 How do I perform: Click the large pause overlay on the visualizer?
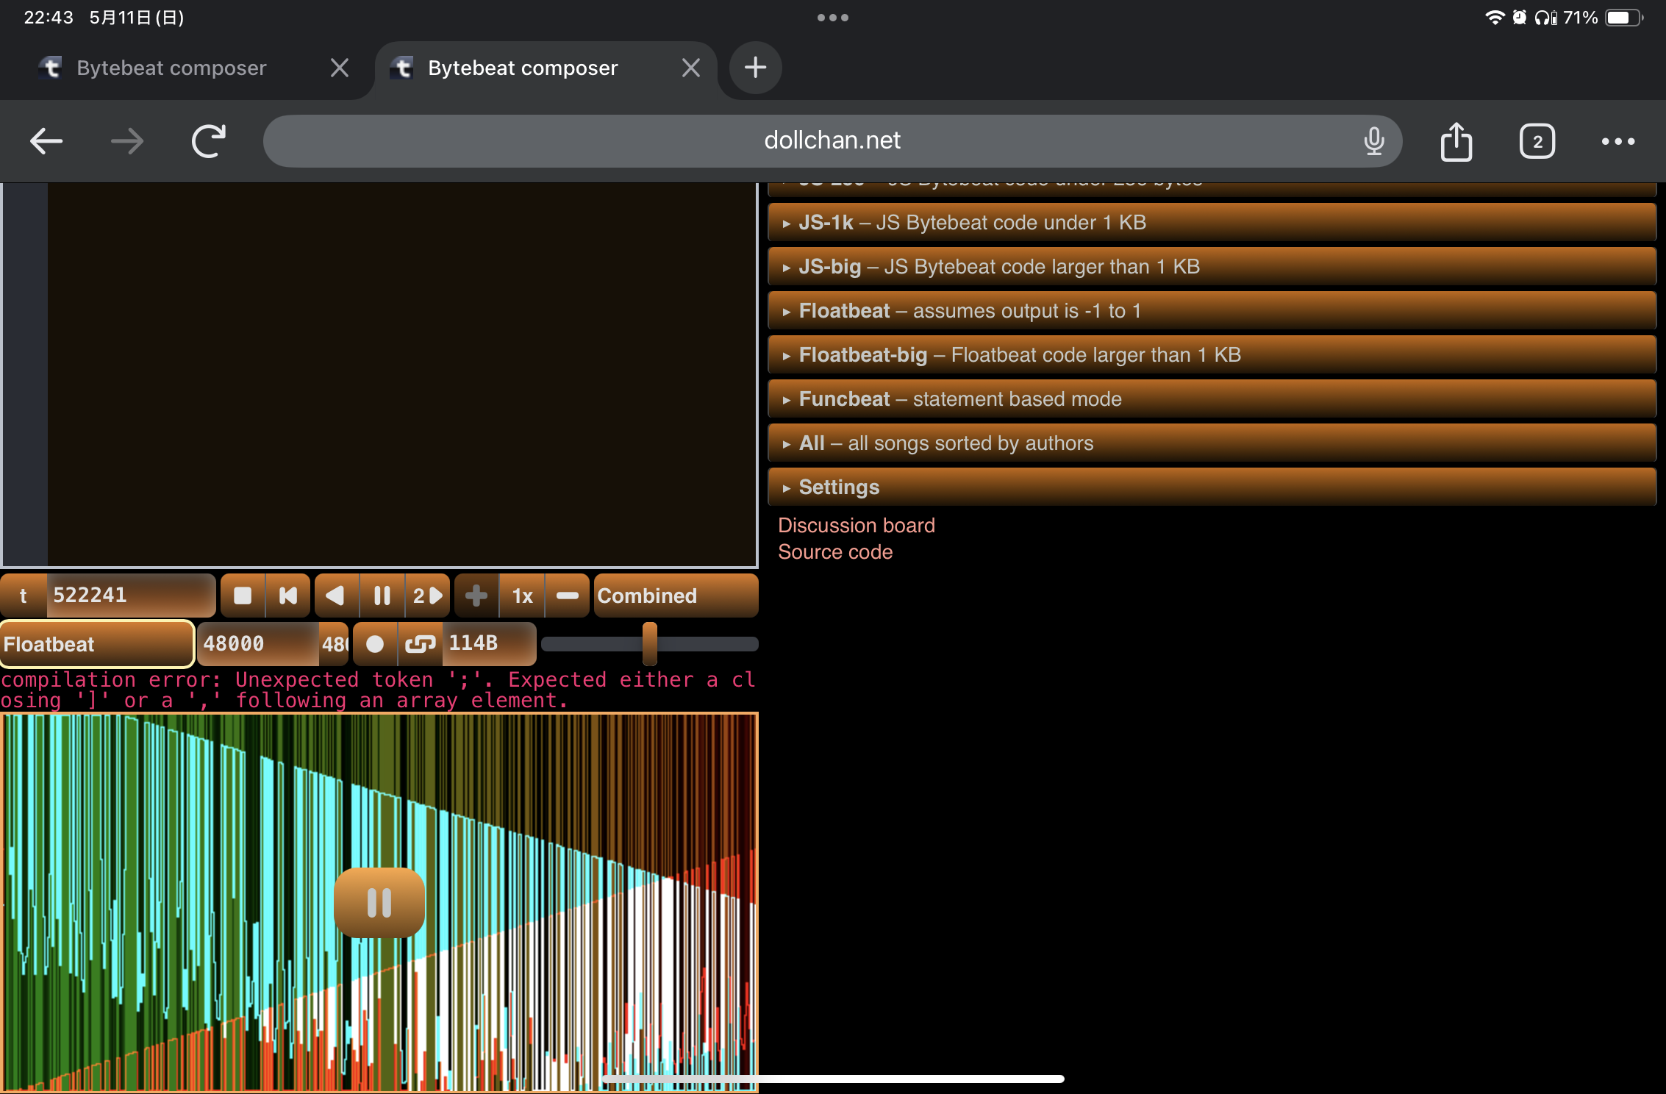379,902
